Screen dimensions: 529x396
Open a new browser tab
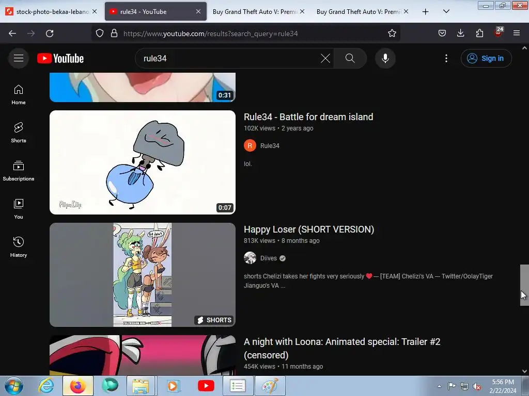click(x=426, y=12)
